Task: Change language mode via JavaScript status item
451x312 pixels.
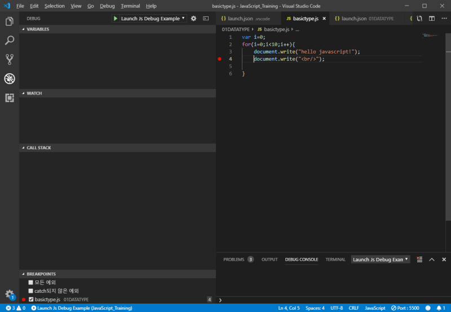Action: [375, 308]
